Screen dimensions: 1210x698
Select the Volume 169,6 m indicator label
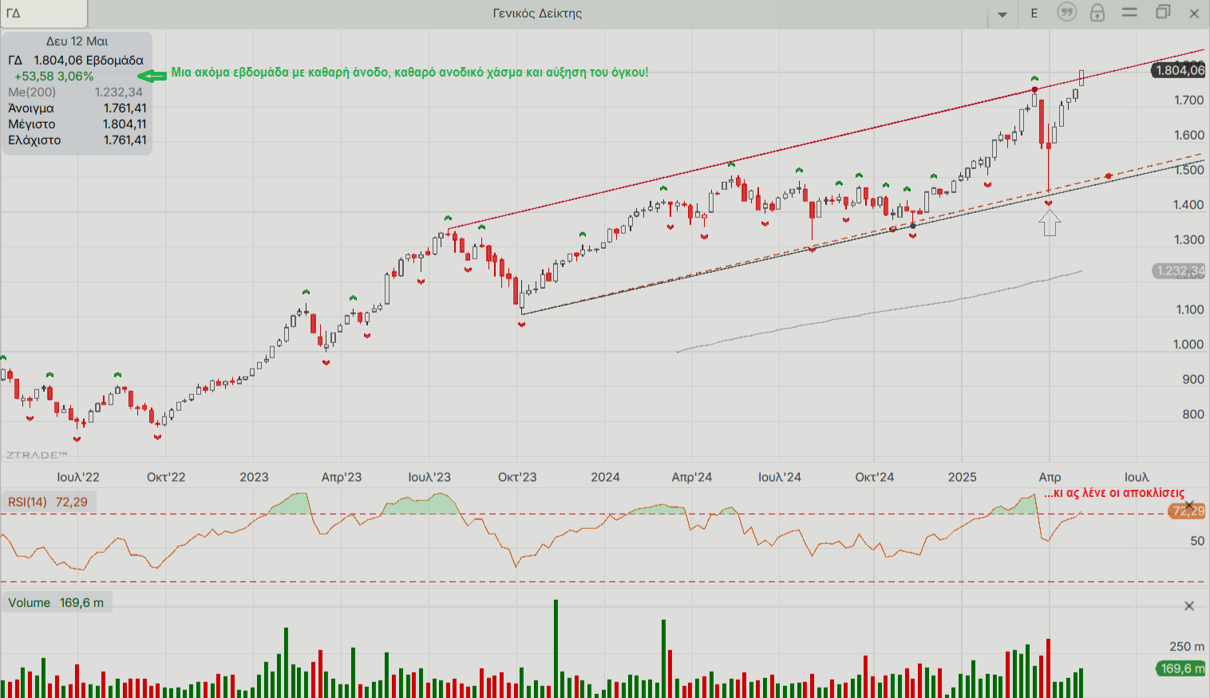point(56,602)
